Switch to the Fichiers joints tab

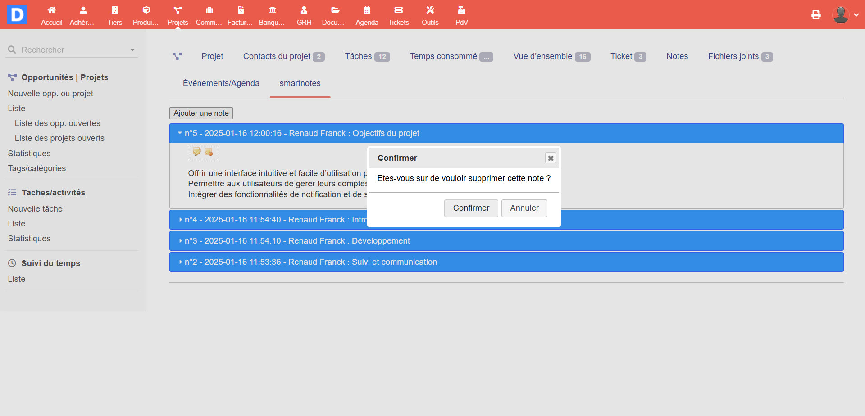(x=733, y=56)
